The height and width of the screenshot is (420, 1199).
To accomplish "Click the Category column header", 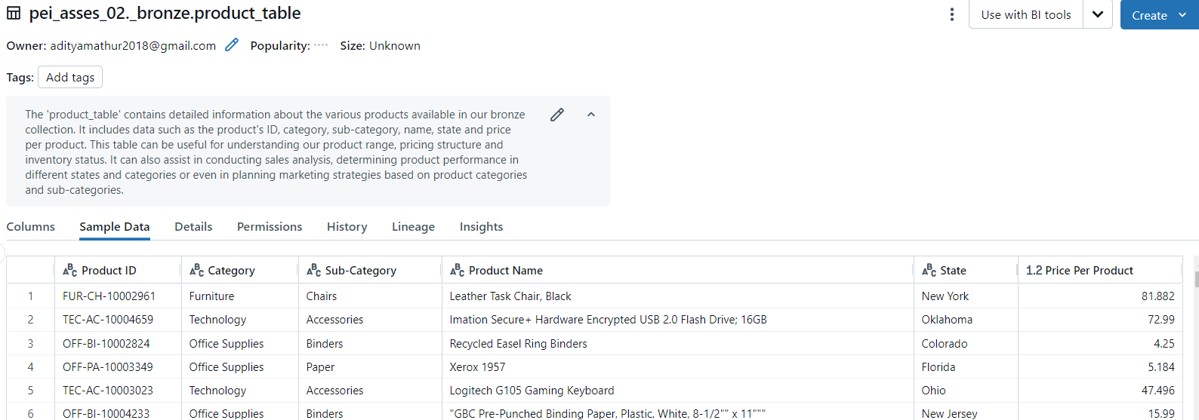I will tap(240, 270).
